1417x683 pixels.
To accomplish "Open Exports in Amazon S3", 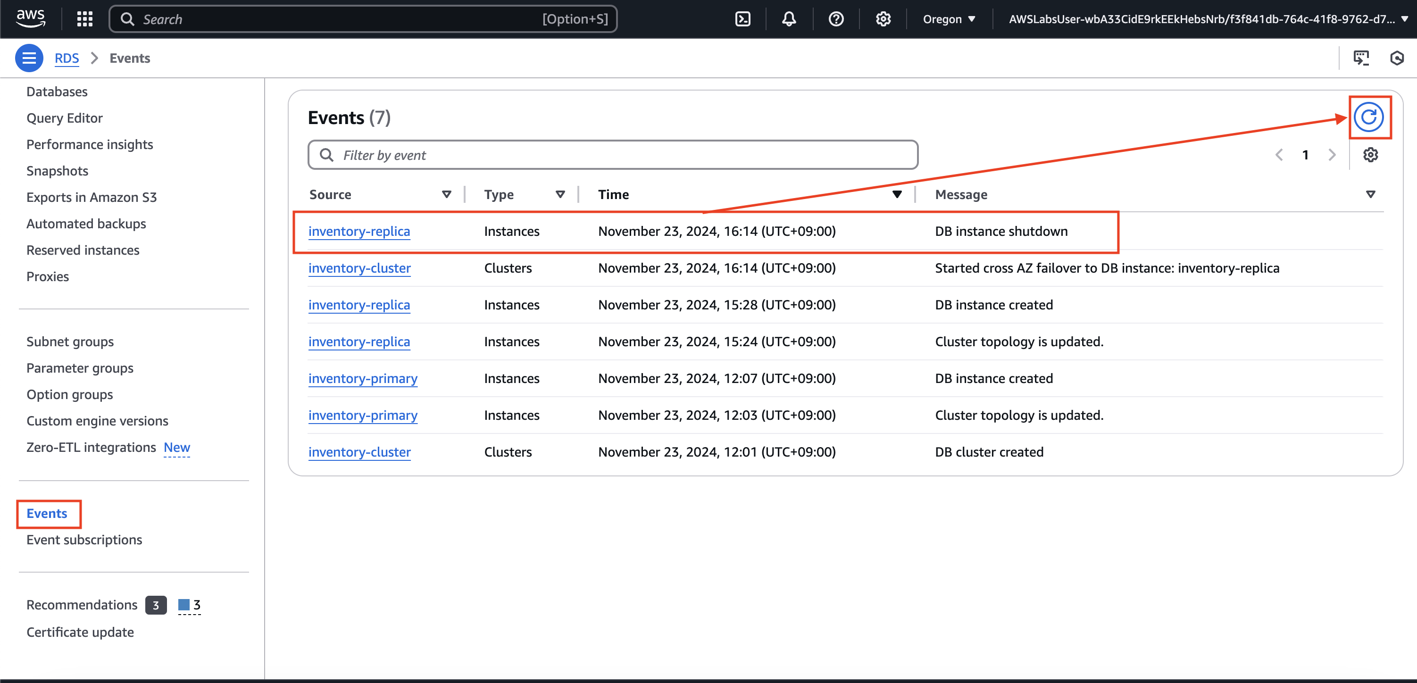I will click(x=92, y=198).
